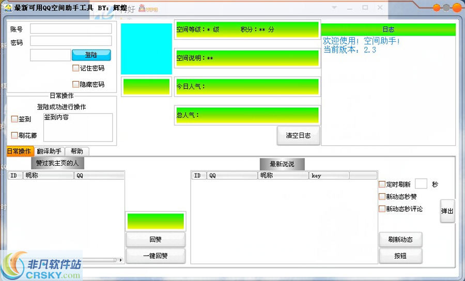Sort by QQ column in left list

tap(99, 176)
